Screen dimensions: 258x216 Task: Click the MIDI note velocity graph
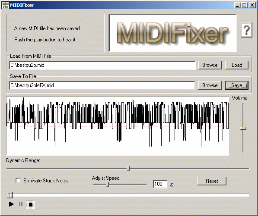118,126
